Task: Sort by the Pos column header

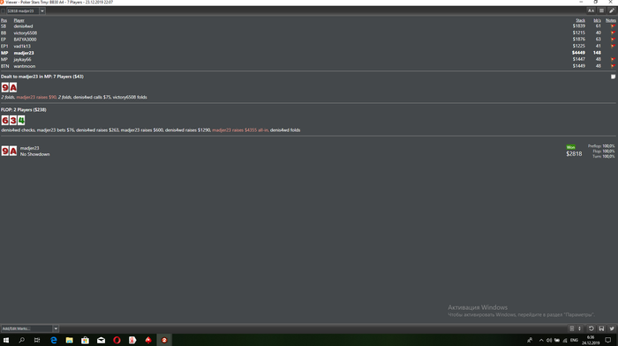Action: [4, 20]
